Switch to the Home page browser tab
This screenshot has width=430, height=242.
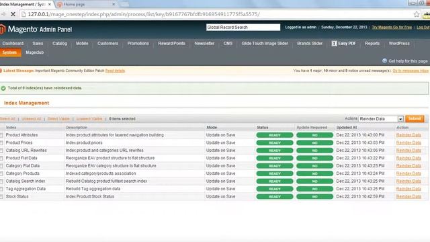coord(85,5)
